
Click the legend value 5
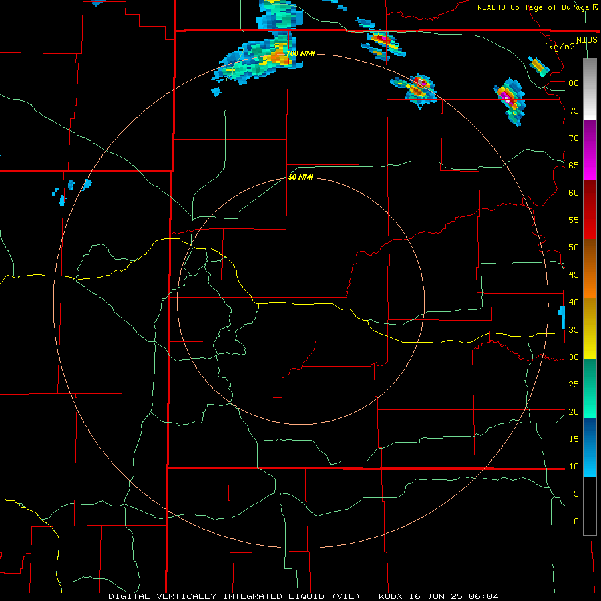[576, 494]
